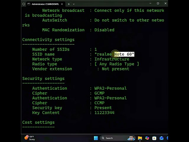Launch Copilot from the taskbar
The image size is (189, 142).
pos(147,138)
